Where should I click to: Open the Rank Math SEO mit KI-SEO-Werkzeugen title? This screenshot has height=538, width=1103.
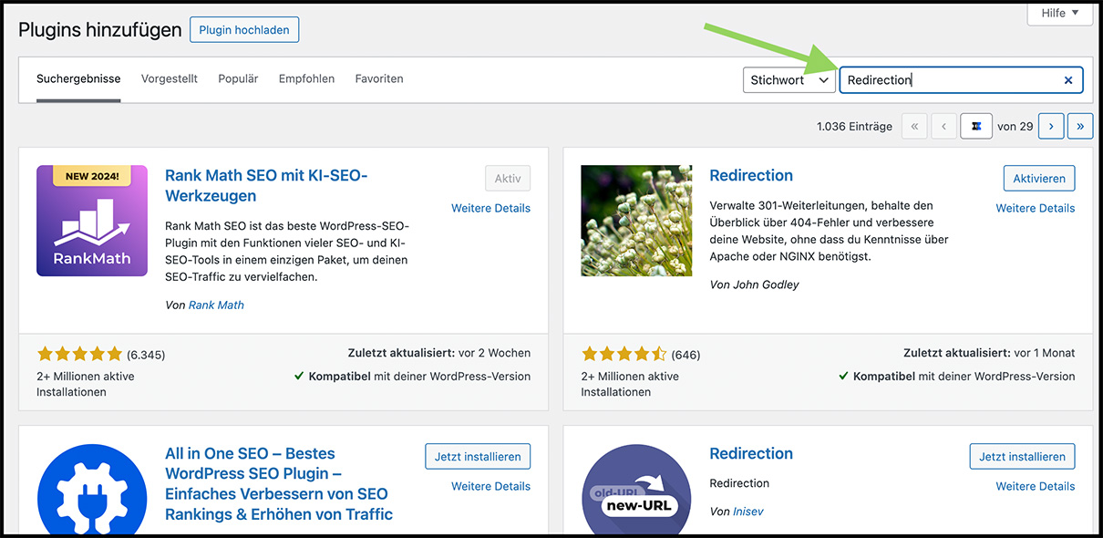[x=266, y=186]
